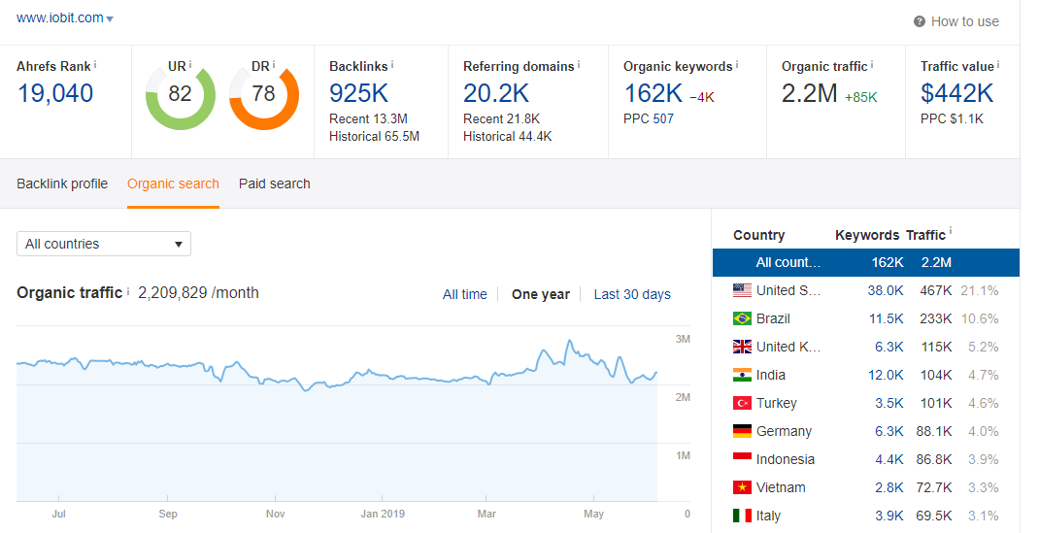The image size is (1039, 533).
Task: Click Germany's 6.3K keywords link
Action: point(889,431)
